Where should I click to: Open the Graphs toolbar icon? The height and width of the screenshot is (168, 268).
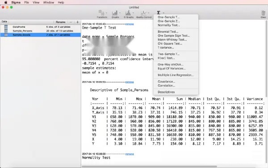(115, 13)
